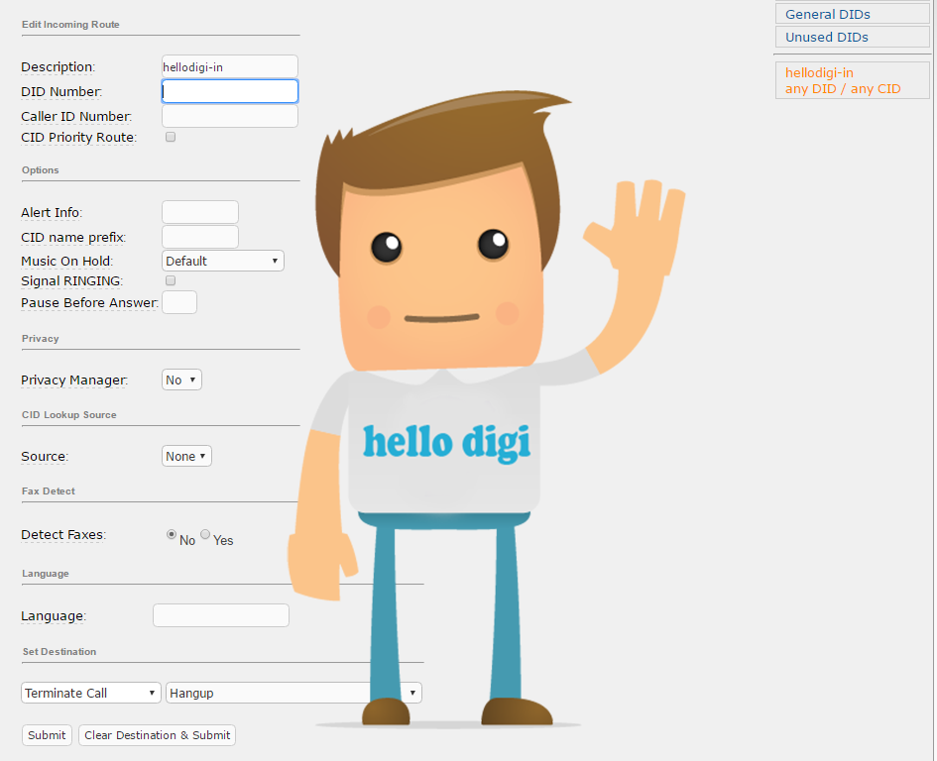Viewport: 937px width, 761px height.
Task: Click the Caller ID Number label
Action: click(76, 117)
